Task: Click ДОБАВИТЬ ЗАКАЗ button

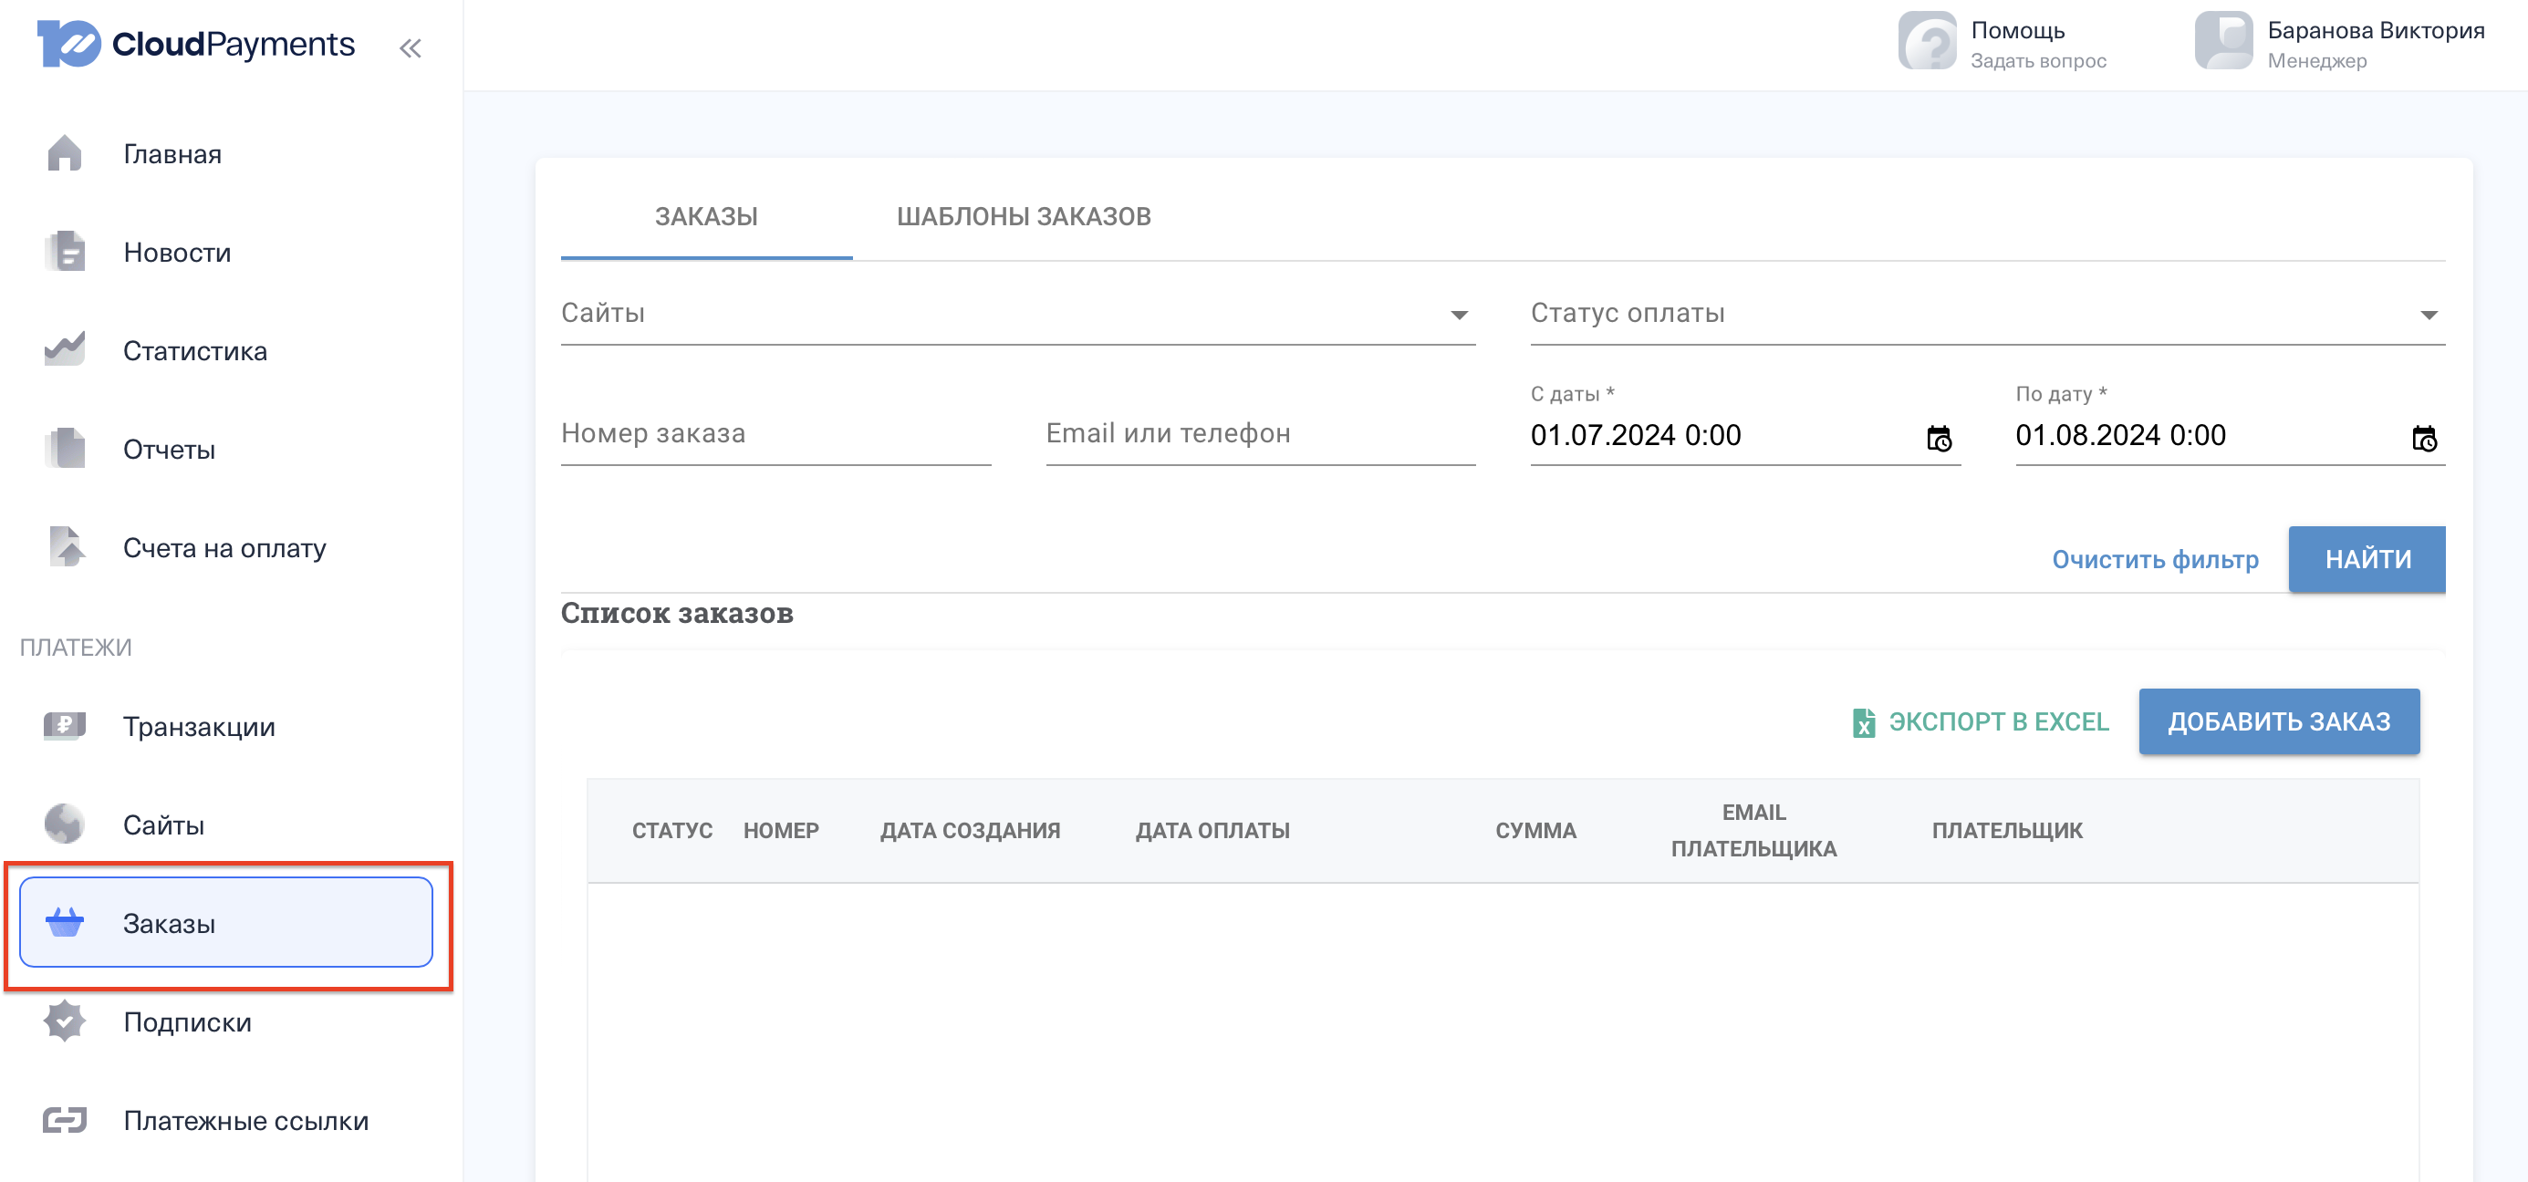Action: 2279,722
